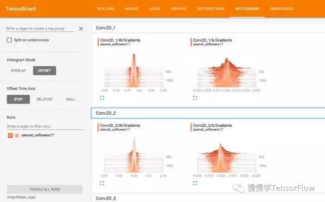Switch to the Embeddings tab
325x202 pixels.
coord(282,9)
